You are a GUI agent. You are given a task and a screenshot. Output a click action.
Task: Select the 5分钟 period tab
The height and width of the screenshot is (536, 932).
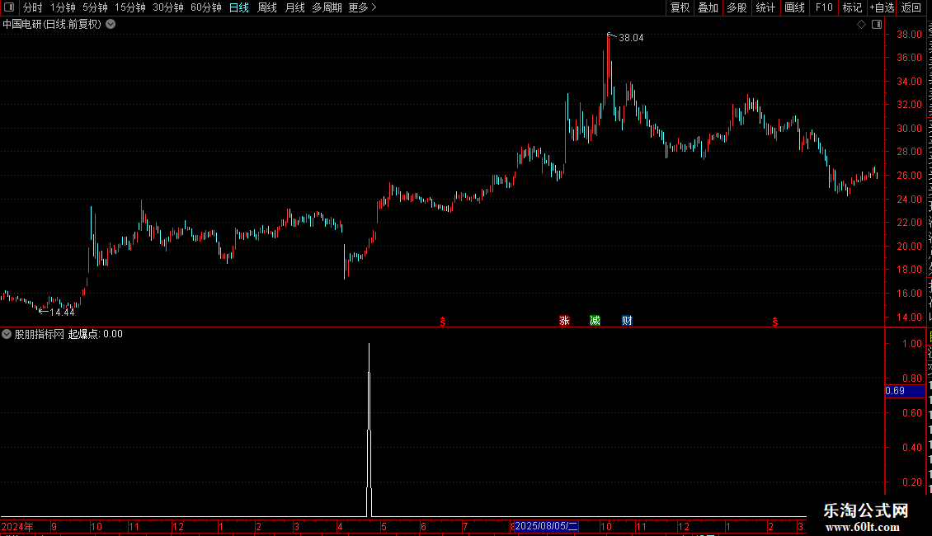[95, 7]
